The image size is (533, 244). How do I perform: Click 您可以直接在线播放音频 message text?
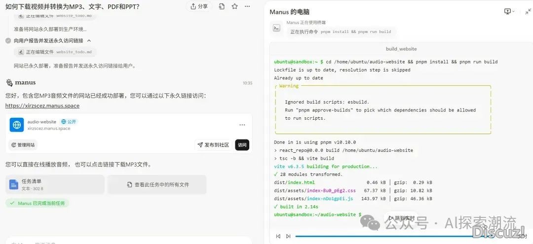[x=78, y=165]
